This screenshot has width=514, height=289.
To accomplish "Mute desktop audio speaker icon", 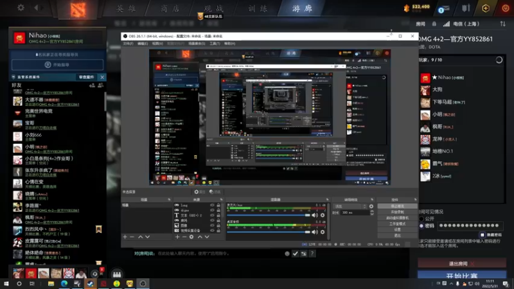I will [x=315, y=232].
